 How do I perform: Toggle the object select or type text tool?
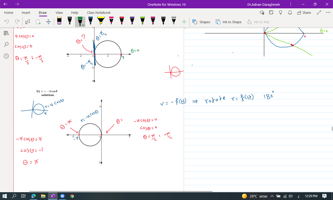pyautogui.click(x=28, y=22)
